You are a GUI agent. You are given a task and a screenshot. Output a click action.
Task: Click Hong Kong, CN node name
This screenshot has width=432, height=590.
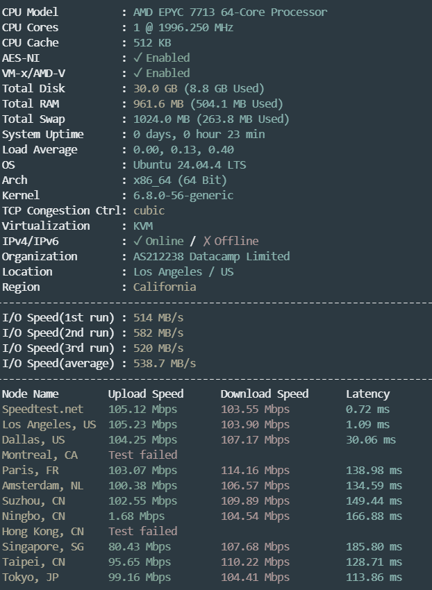pos(42,531)
